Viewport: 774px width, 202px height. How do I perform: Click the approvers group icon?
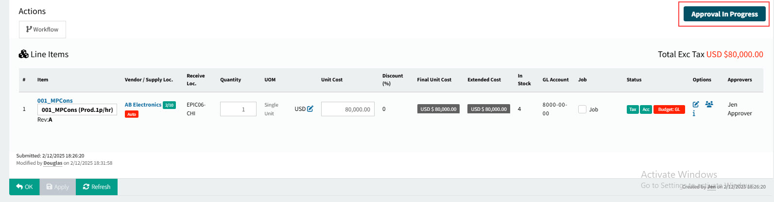click(x=709, y=104)
